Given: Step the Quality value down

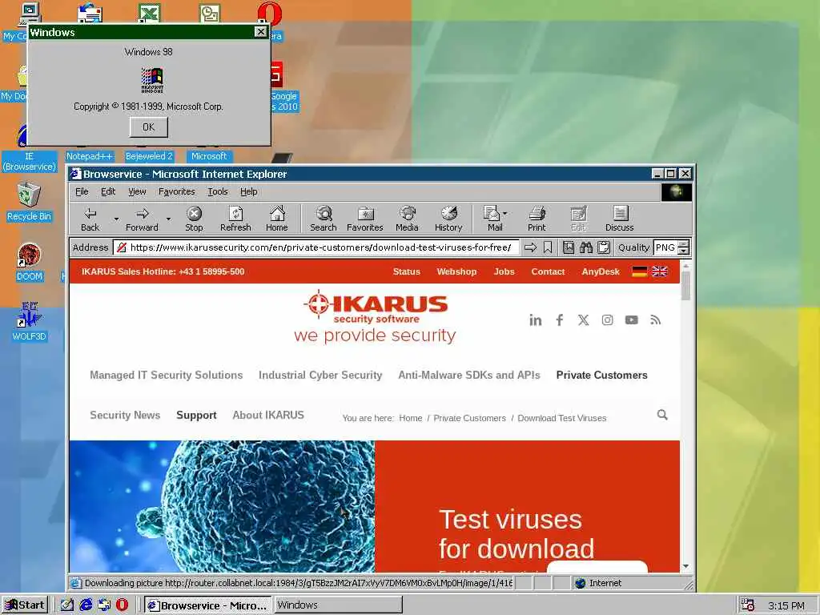Looking at the screenshot, I should 684,251.
